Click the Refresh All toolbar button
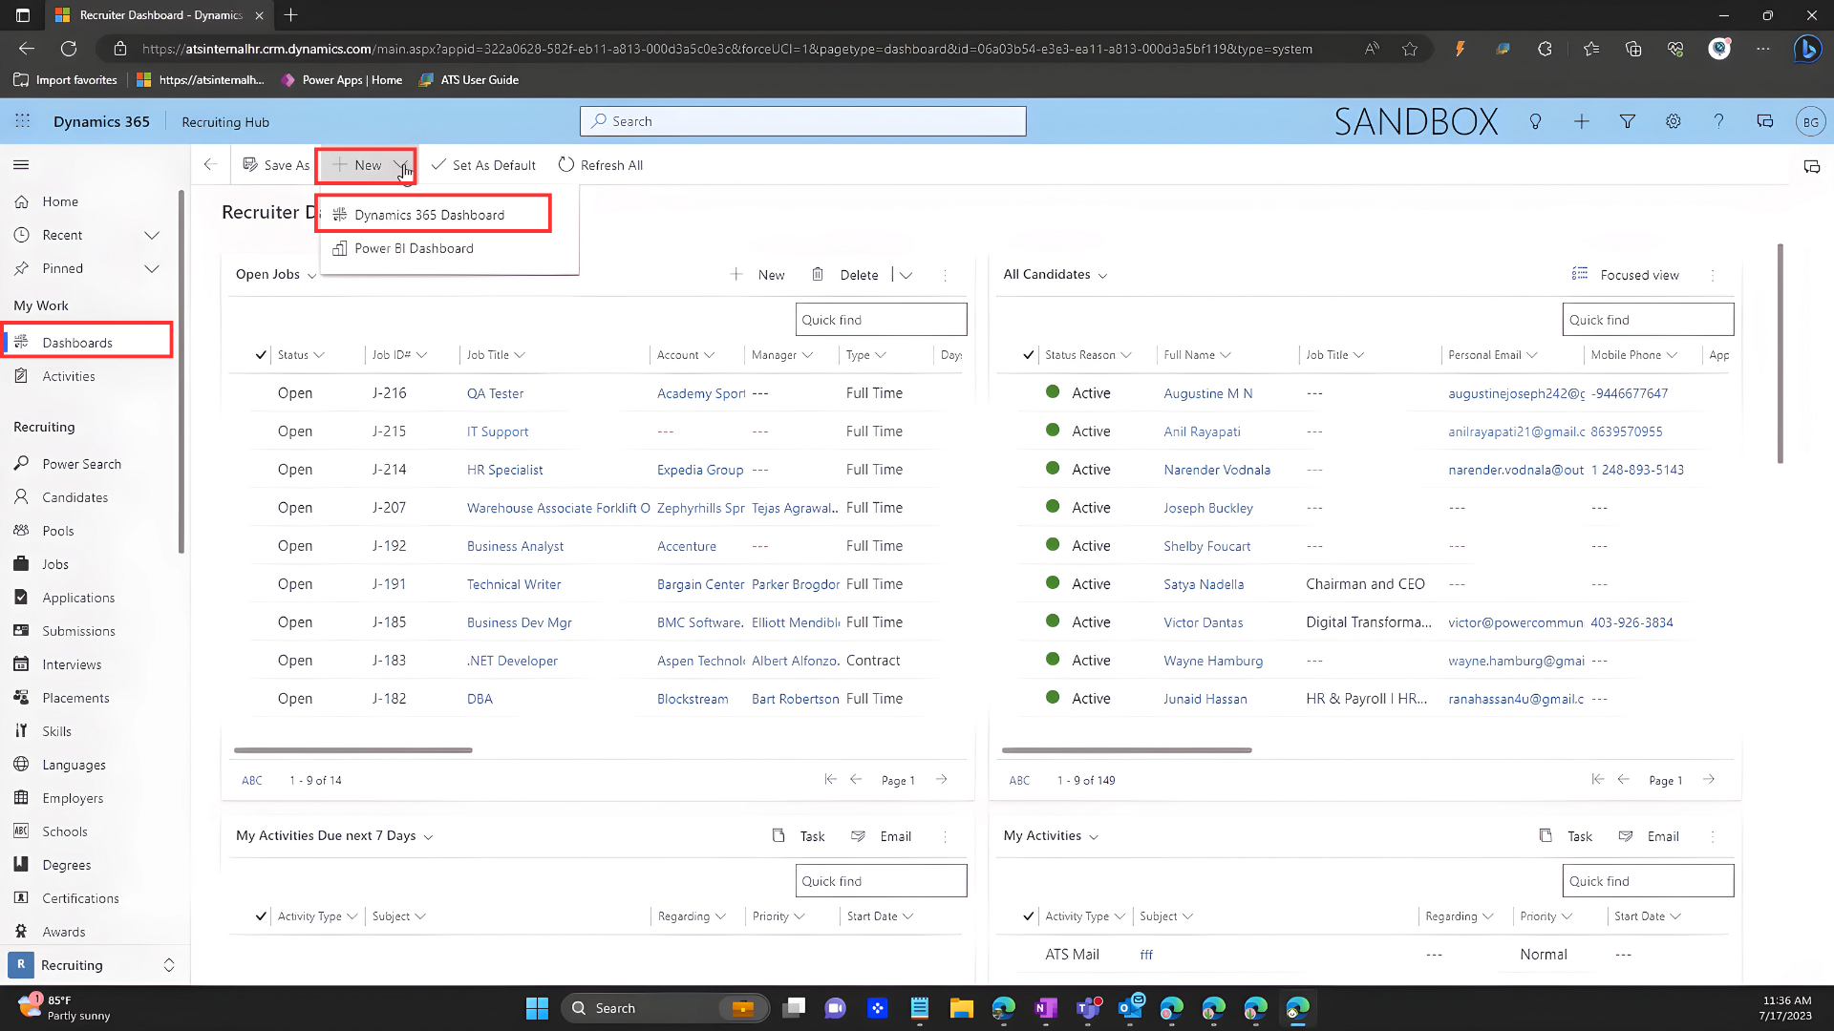The image size is (1834, 1031). [601, 165]
